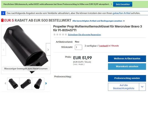This screenshot has height=121, width=148.
Task: Expand the Beobachtungsliste dropdown arrow
Action: pyautogui.click(x=142, y=87)
